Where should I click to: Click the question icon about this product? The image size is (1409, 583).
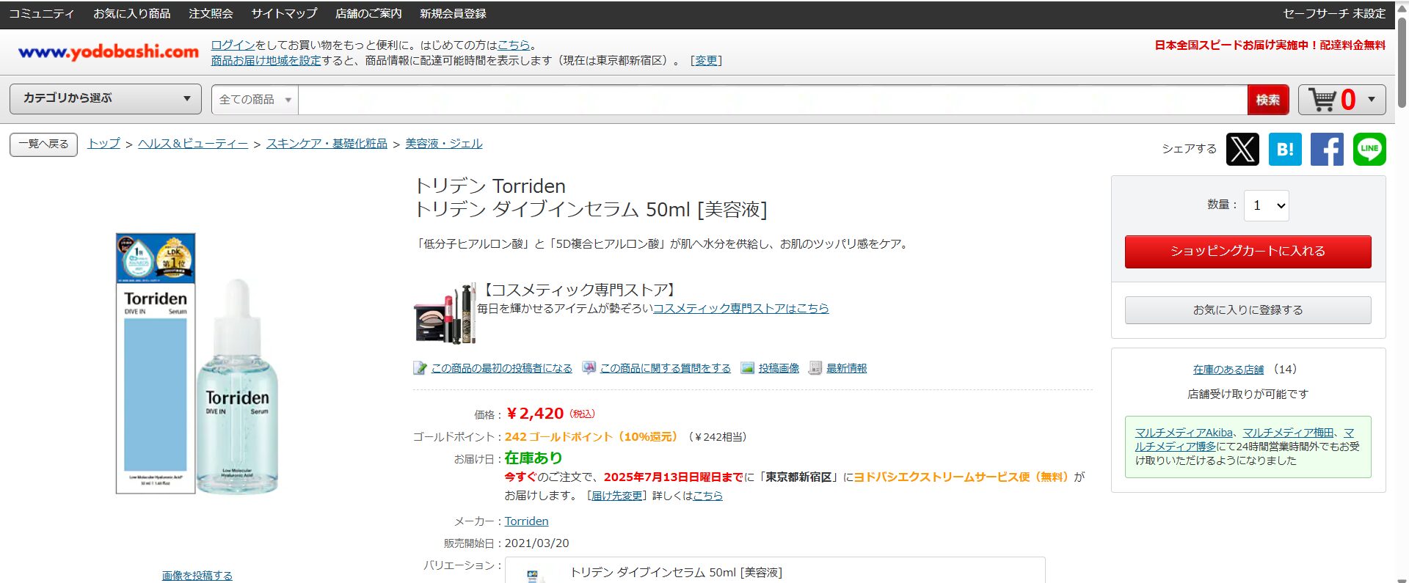click(589, 368)
